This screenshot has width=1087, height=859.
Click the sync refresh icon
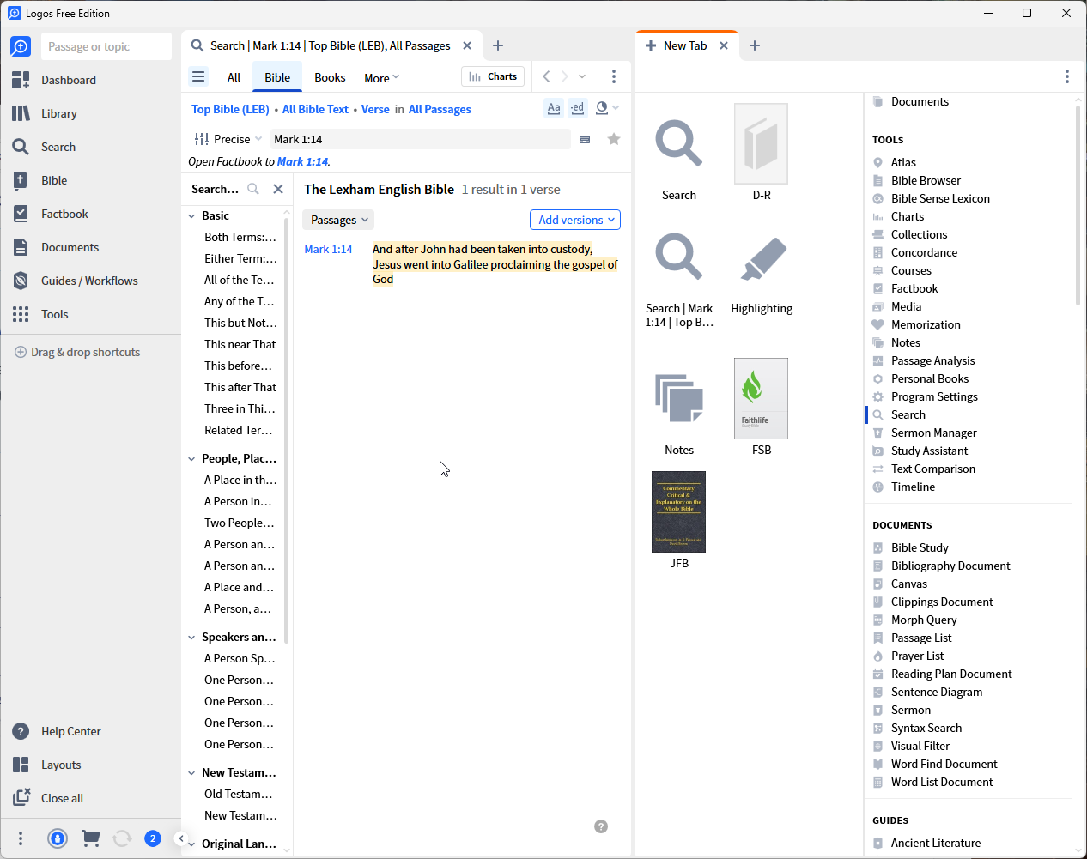[122, 838]
